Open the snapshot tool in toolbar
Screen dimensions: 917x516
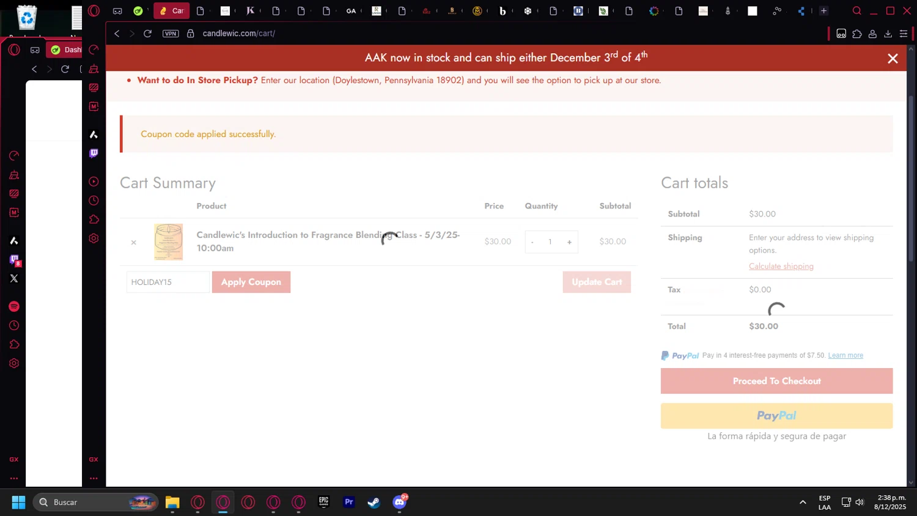[841, 34]
